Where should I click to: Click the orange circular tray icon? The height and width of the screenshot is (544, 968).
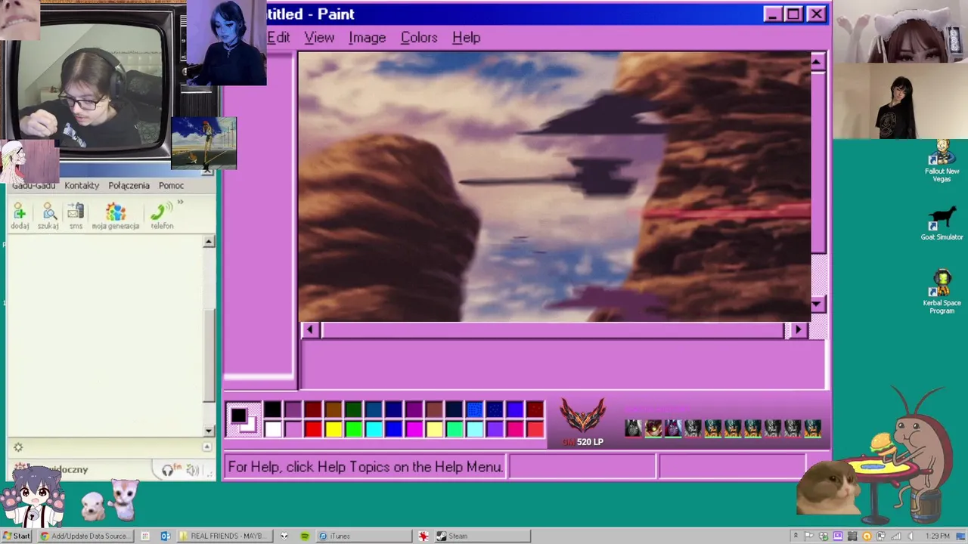pos(867,536)
